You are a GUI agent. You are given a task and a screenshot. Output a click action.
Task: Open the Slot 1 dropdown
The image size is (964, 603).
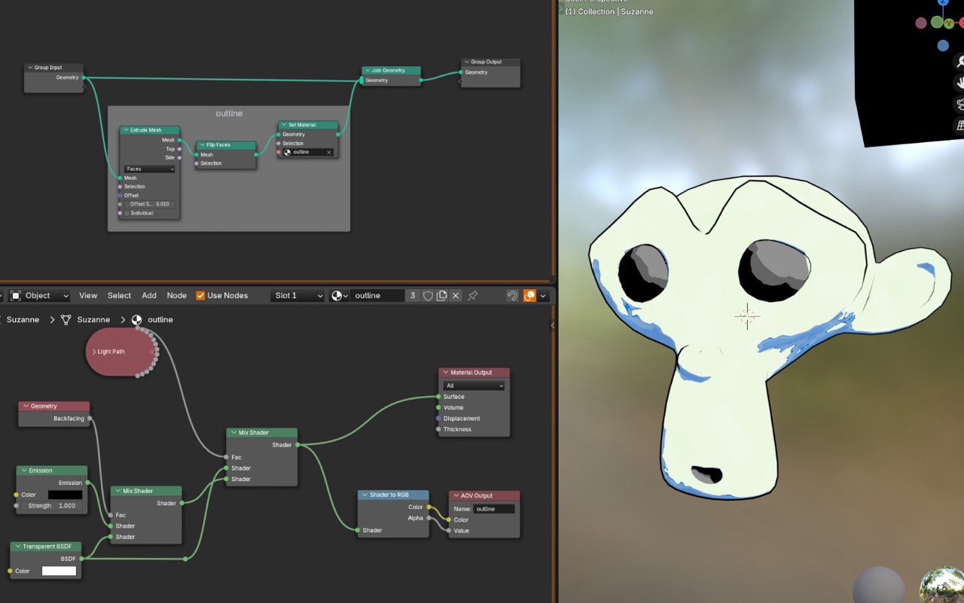tap(297, 296)
